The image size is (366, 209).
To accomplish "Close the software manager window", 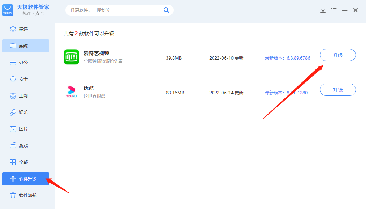I will 356,10.
